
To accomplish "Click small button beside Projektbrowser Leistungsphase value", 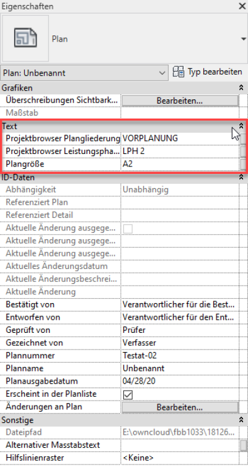I will pos(243,152).
